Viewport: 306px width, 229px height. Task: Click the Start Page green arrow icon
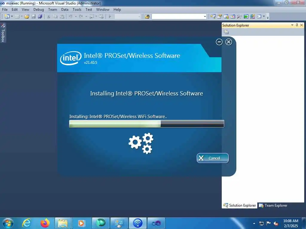tap(246, 17)
